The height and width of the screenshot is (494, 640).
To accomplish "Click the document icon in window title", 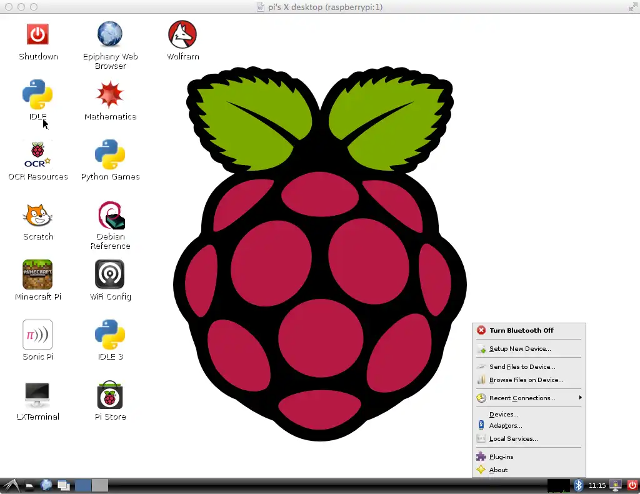I will point(260,7).
